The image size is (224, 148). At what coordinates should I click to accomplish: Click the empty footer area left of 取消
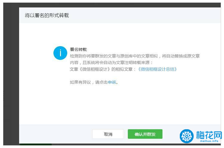pos(54,134)
